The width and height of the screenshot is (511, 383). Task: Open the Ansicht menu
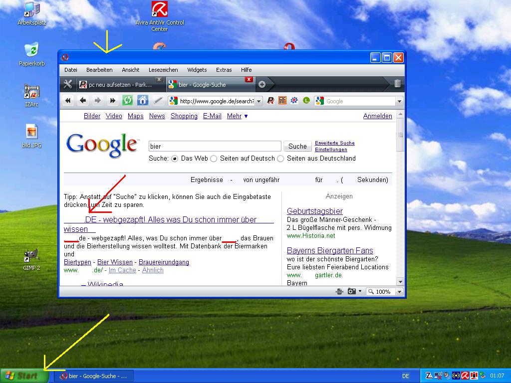pos(131,70)
